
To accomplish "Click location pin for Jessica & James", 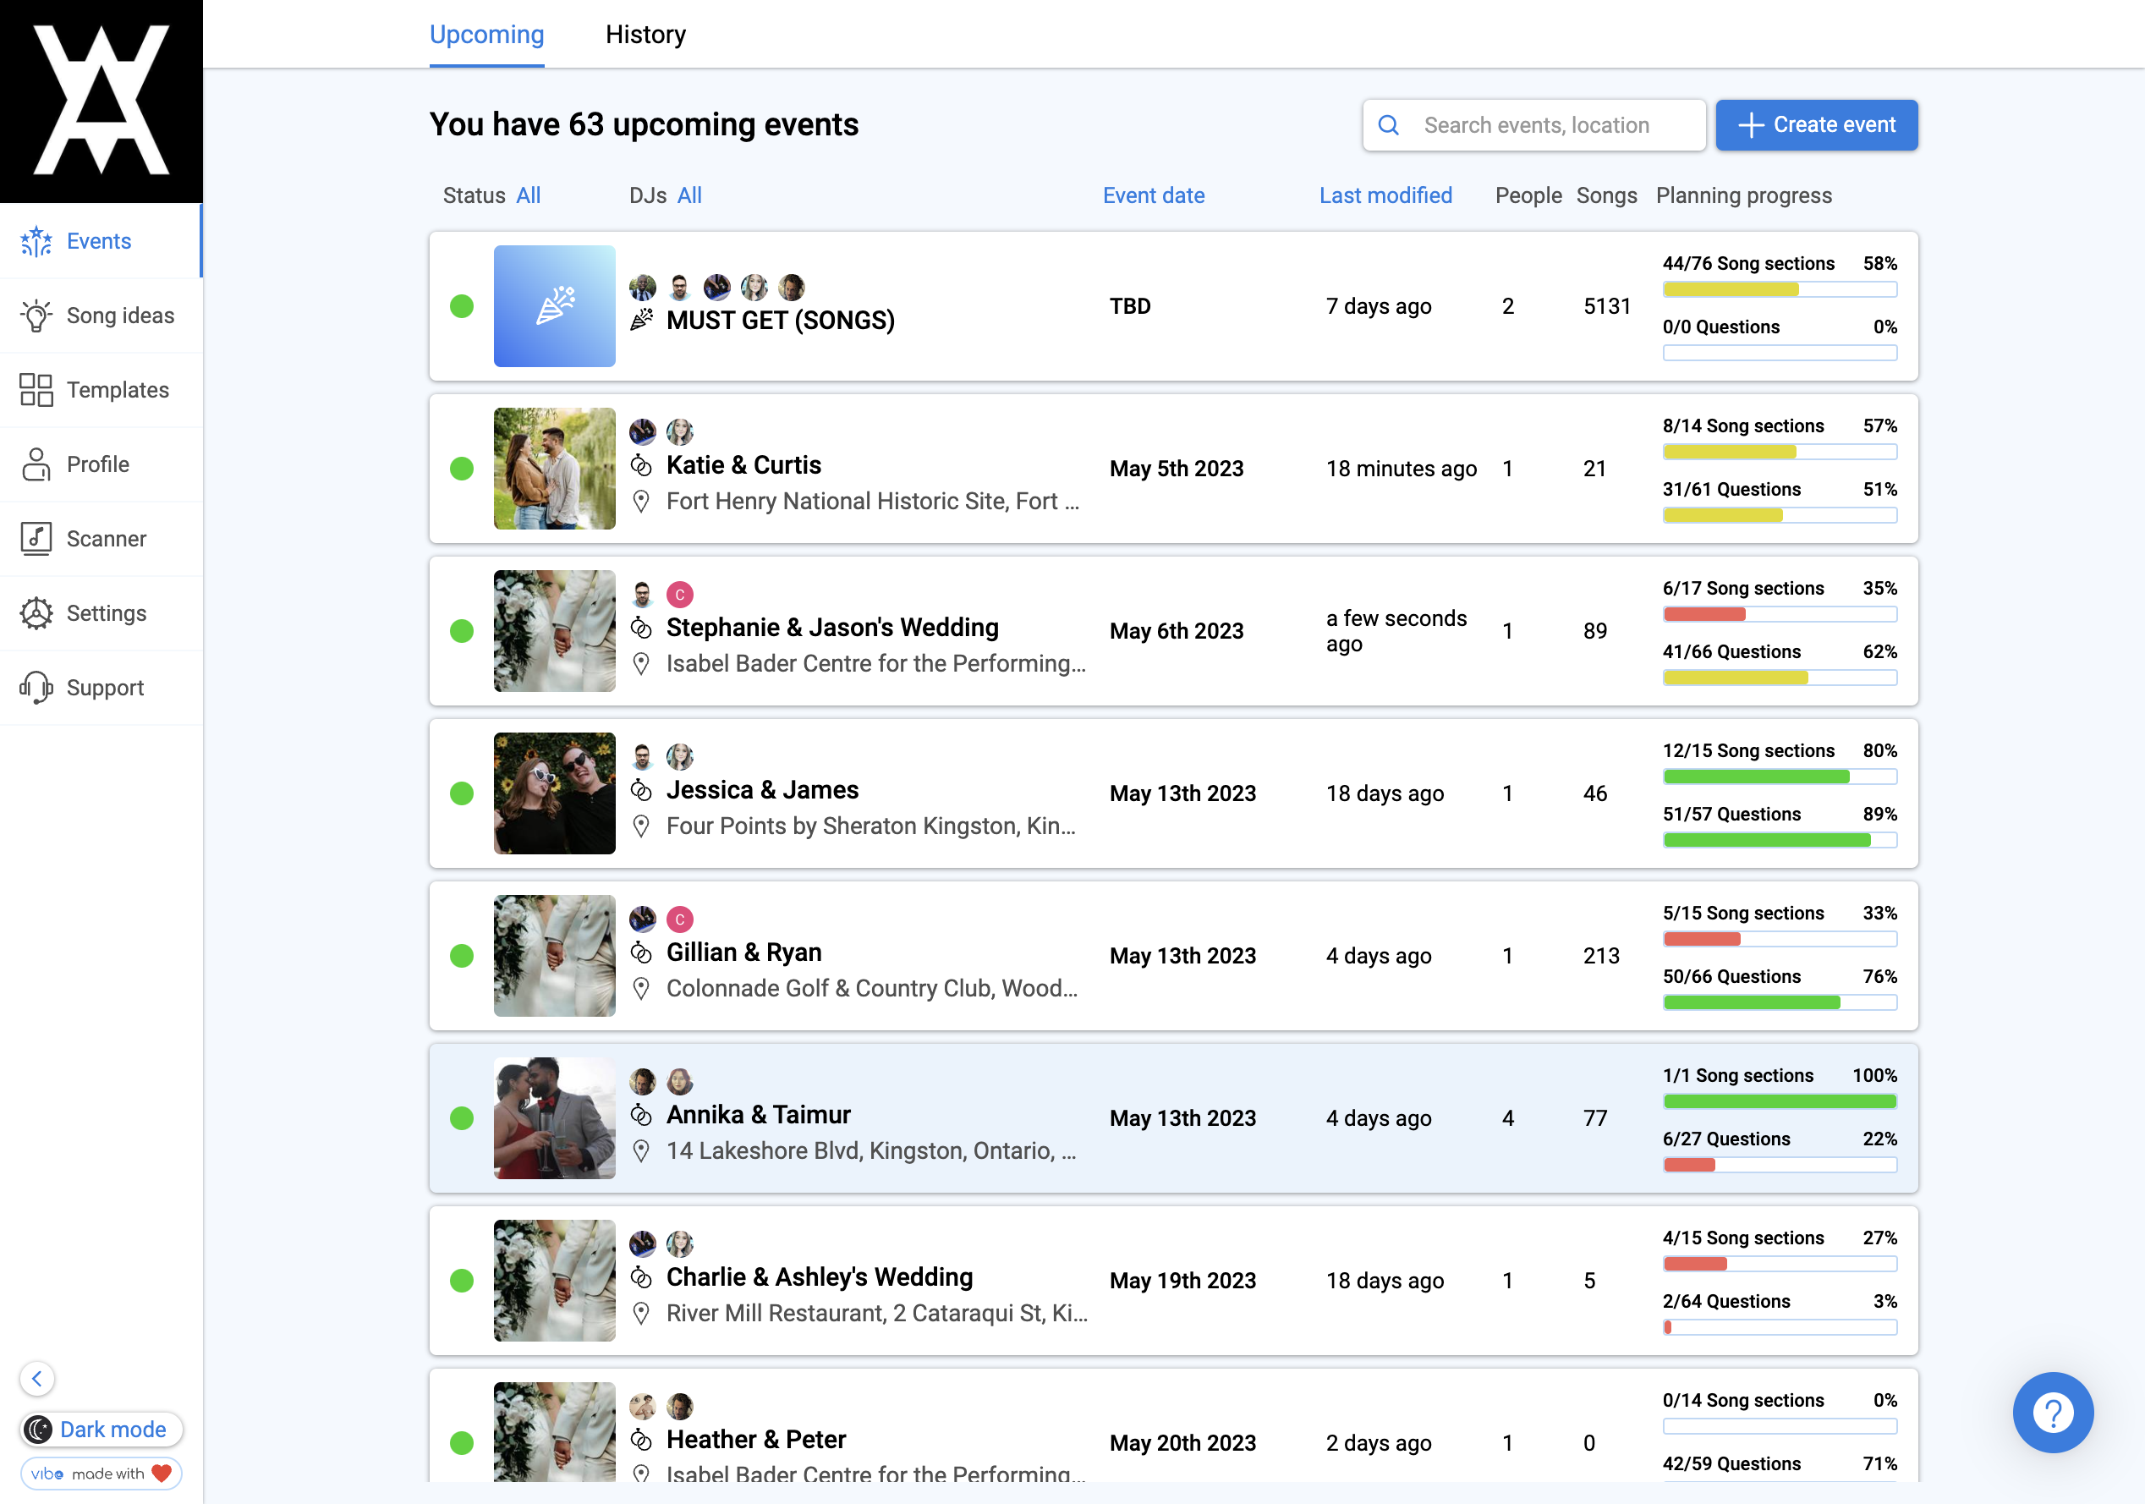I will click(x=641, y=826).
